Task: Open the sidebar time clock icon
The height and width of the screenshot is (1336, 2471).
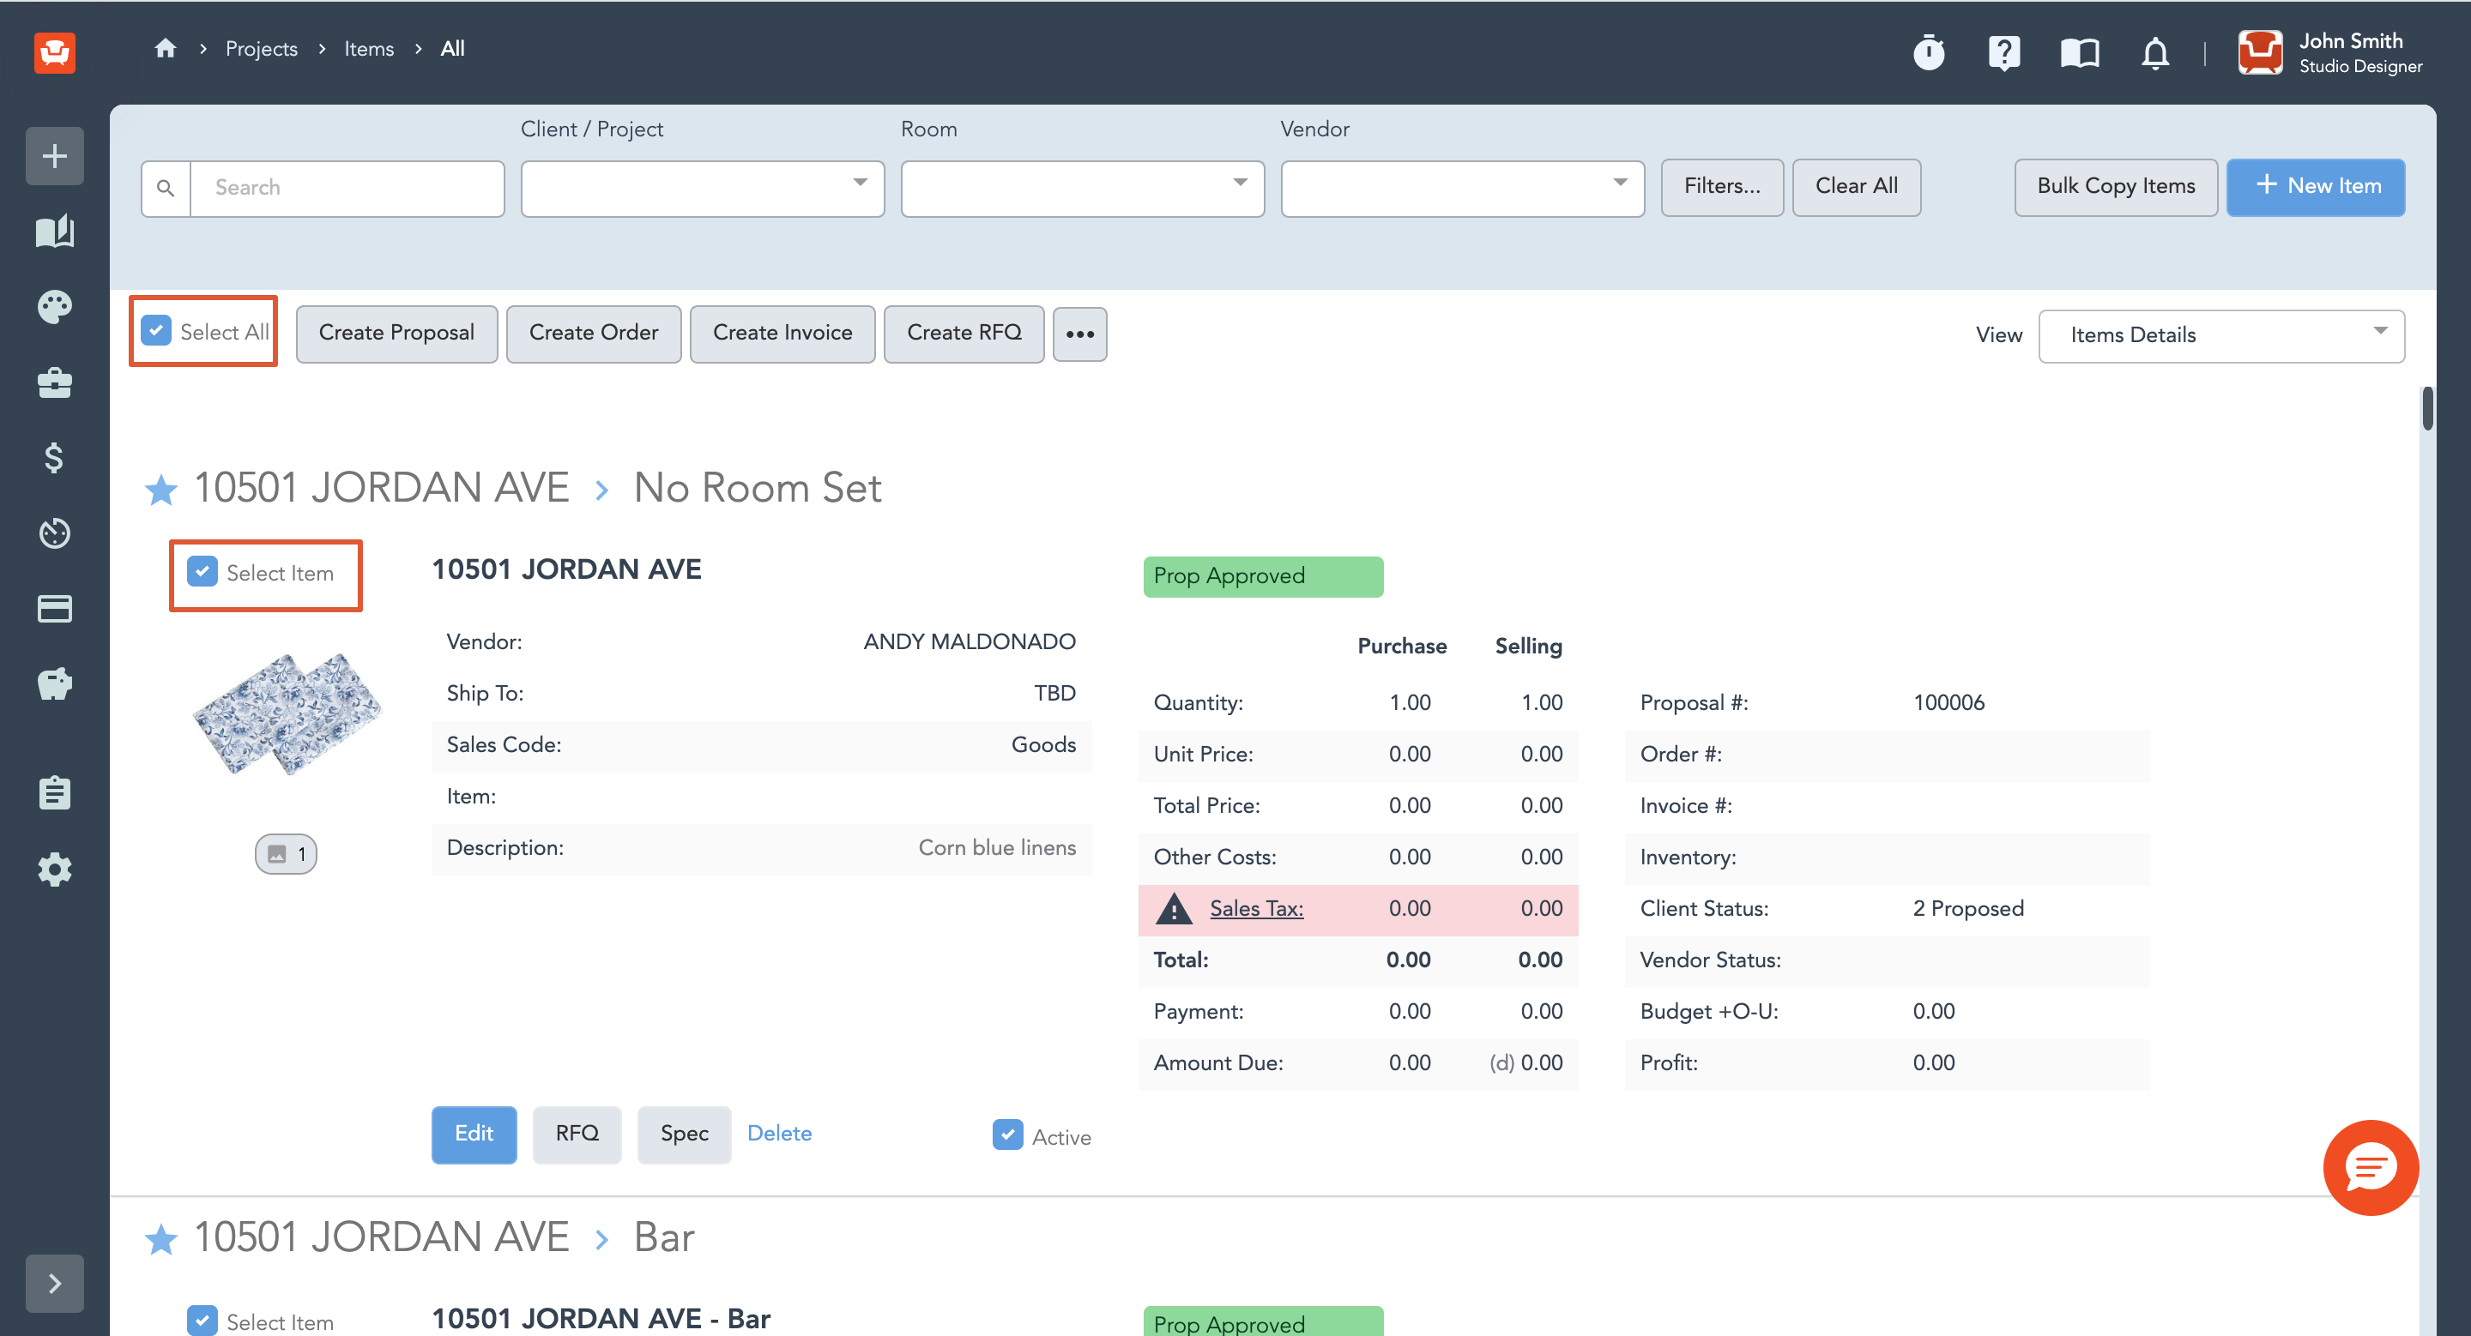Action: (x=55, y=533)
